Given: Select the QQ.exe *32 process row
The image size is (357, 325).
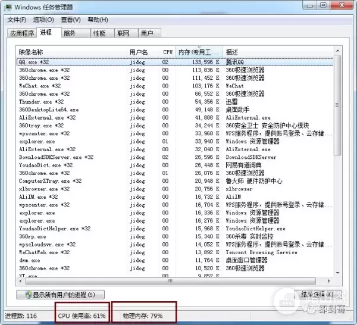Looking at the screenshot, I should tap(175, 62).
